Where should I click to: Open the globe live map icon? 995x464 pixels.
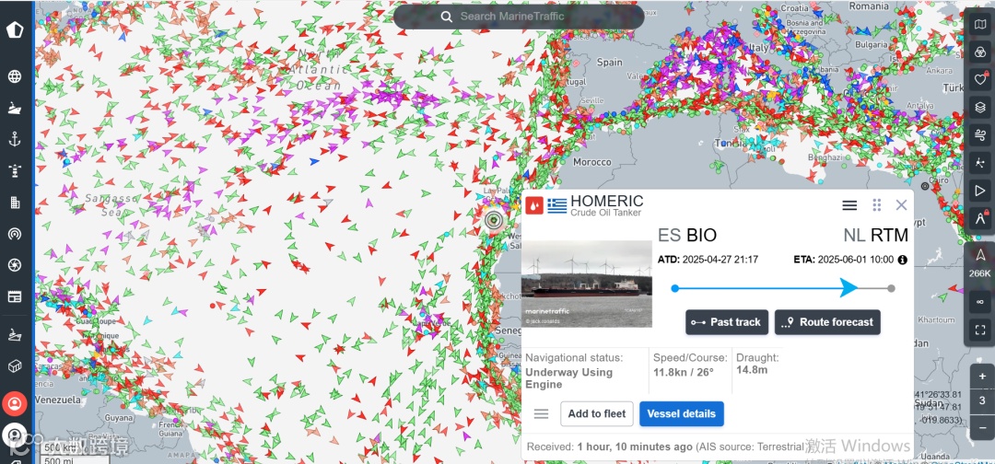click(14, 76)
